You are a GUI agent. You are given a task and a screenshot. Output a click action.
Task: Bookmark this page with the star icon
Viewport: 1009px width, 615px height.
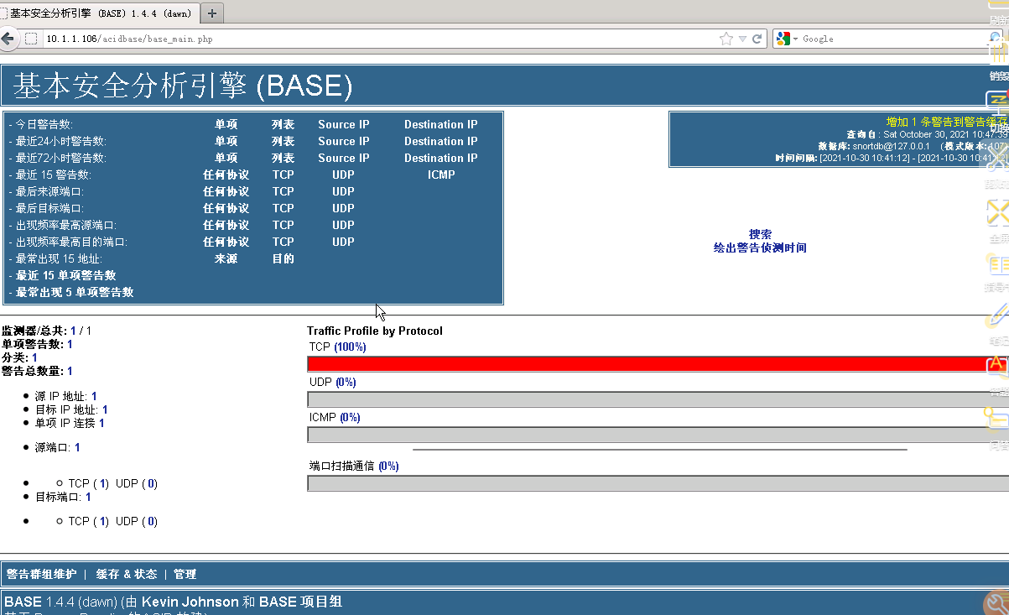pyautogui.click(x=726, y=39)
